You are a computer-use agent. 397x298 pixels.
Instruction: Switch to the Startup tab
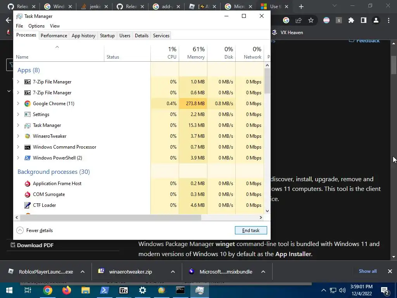coord(107,36)
